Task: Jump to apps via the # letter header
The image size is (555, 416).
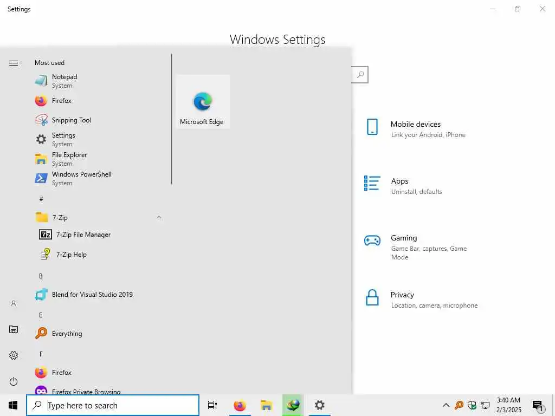Action: click(x=41, y=199)
